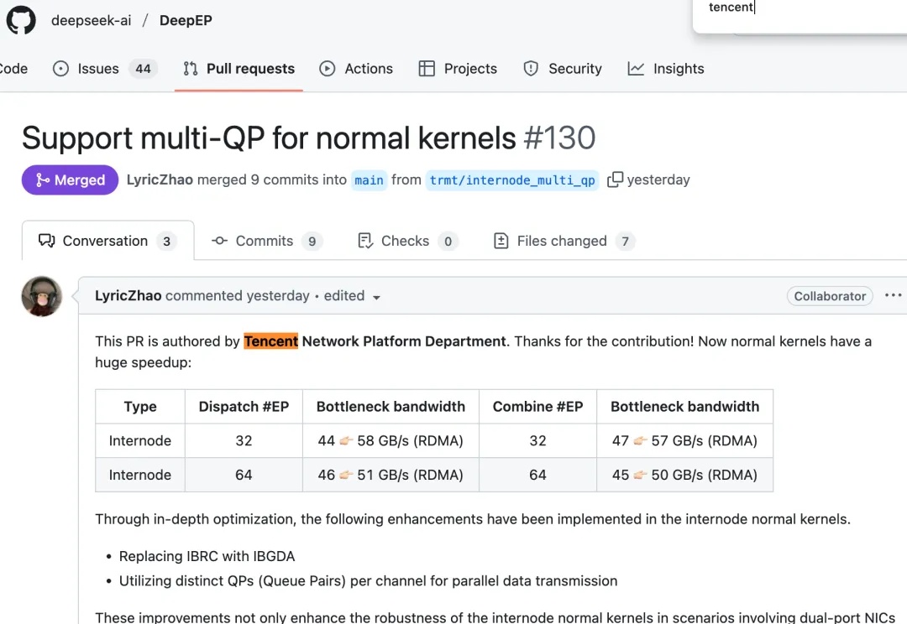Open the Insights tab
Screen dimensions: 907x624
(666, 69)
